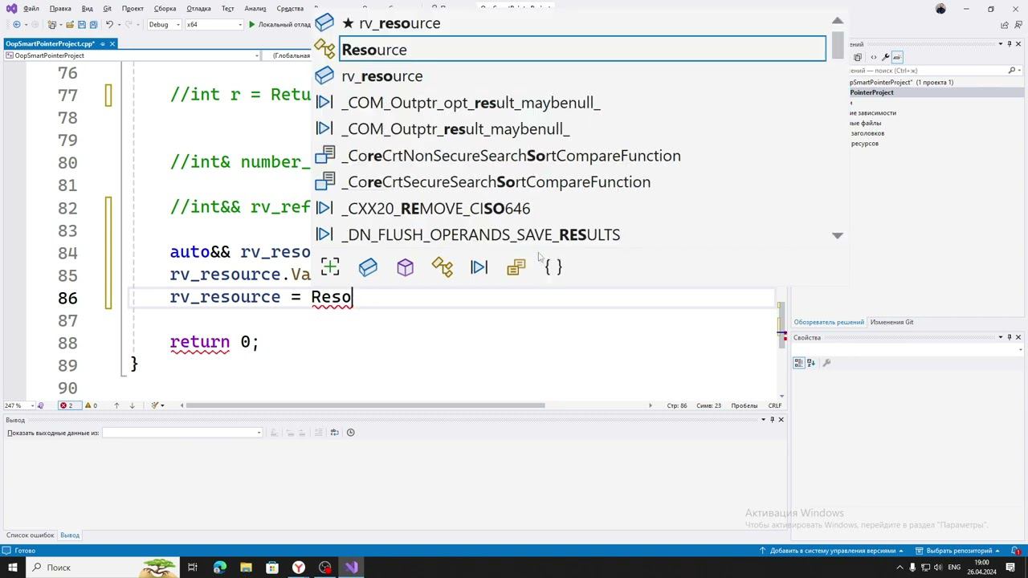Open the Git menu
Viewport: 1028px width, 578px height.
pos(107,9)
